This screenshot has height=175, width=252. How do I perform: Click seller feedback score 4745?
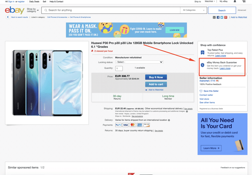coord(213,81)
